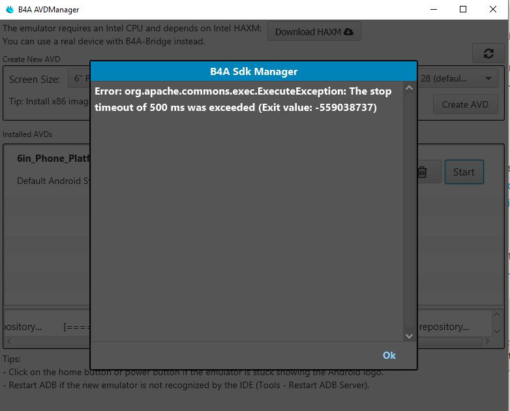Click the log panel's down scroll arrow

click(497, 331)
